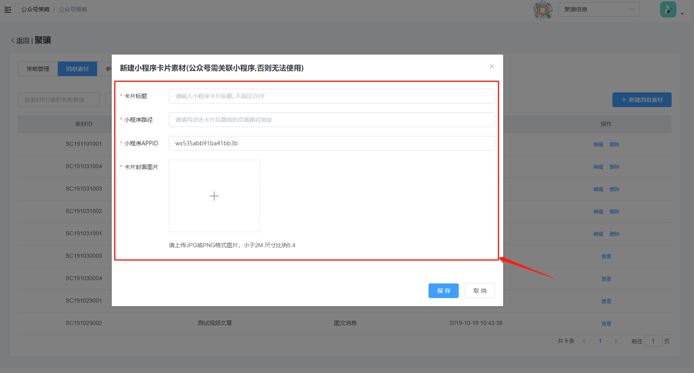Switch to the 策略管理 tab
Viewport: 694px width, 373px height.
pos(38,69)
